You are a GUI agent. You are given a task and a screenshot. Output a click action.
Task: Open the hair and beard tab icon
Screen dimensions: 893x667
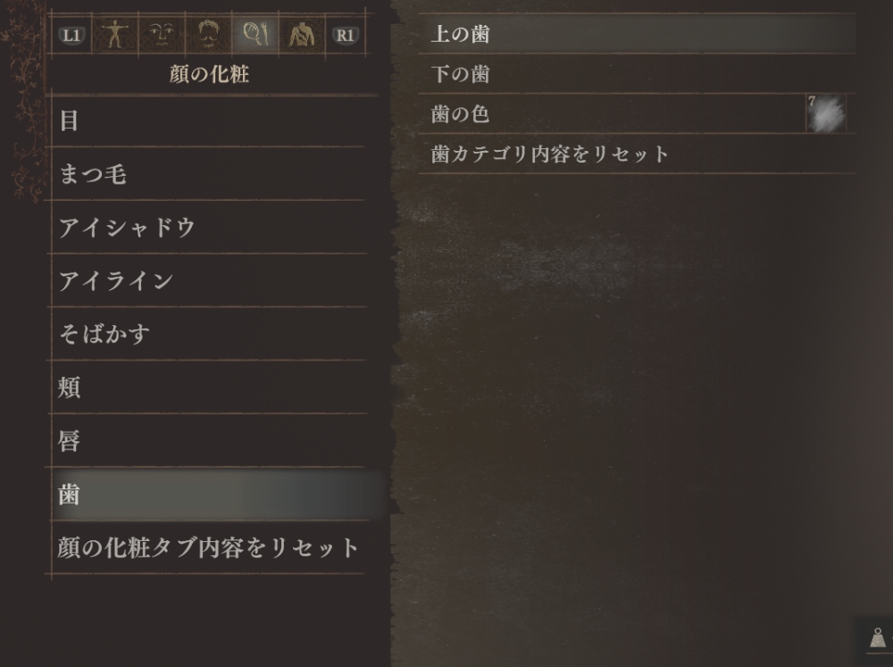(208, 35)
